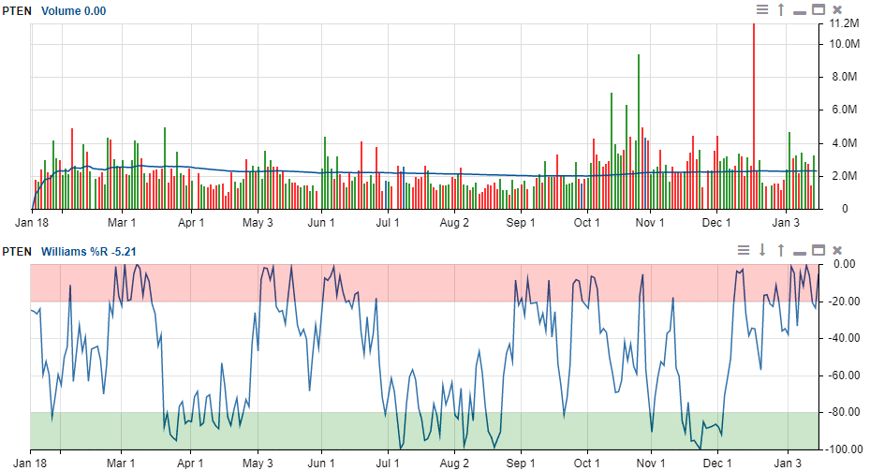The width and height of the screenshot is (870, 471).
Task: Move the Volume panel up
Action: click(x=780, y=10)
